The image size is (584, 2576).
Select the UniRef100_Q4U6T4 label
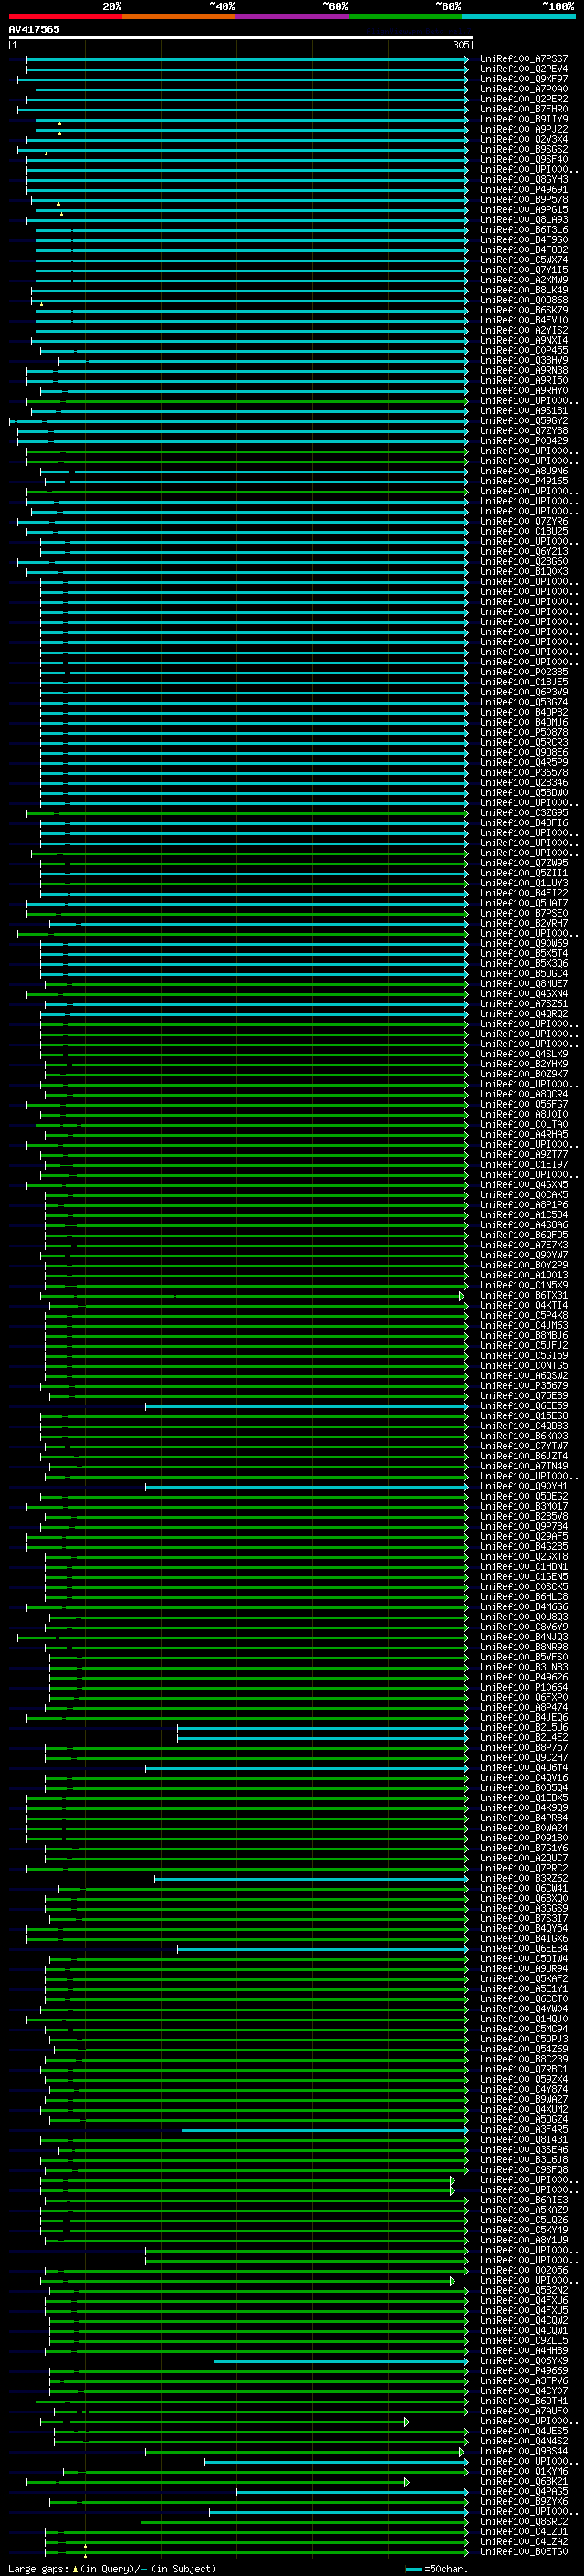coord(523,1768)
